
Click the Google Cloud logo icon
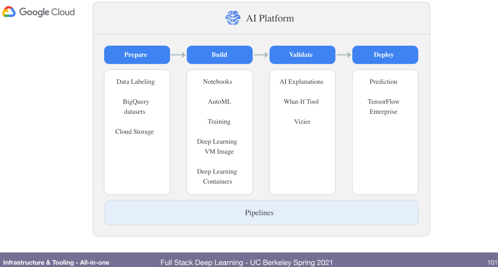coord(9,12)
